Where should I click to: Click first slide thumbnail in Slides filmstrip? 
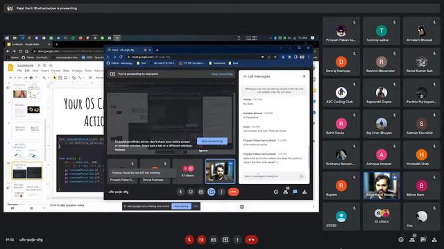27,91
